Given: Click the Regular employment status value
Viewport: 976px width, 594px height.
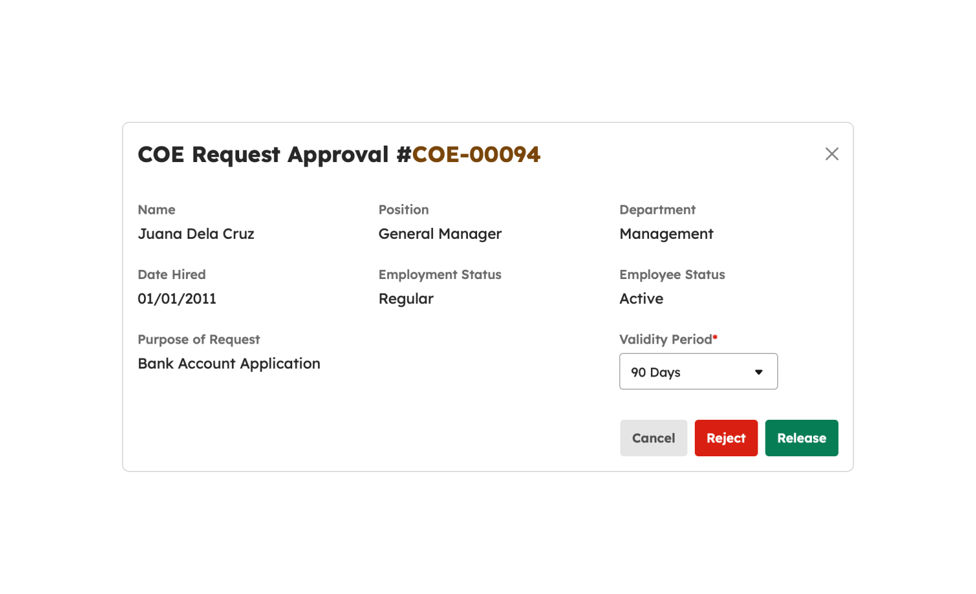Looking at the screenshot, I should (x=406, y=299).
